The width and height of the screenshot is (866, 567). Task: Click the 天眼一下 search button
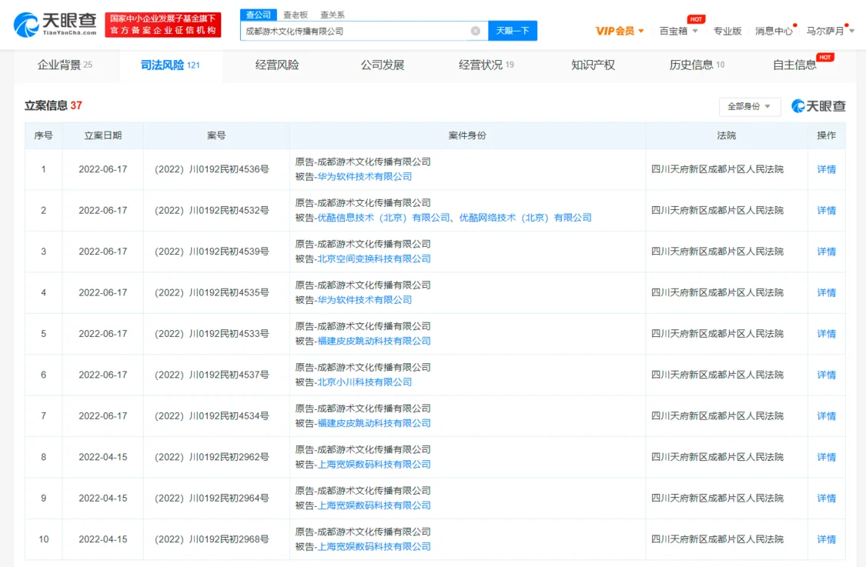(x=512, y=31)
